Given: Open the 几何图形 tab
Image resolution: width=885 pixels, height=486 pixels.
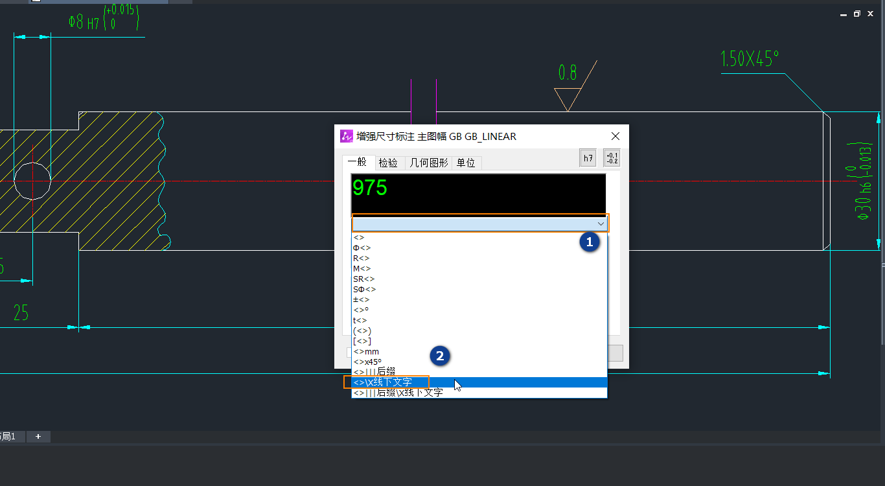Looking at the screenshot, I should [x=429, y=163].
